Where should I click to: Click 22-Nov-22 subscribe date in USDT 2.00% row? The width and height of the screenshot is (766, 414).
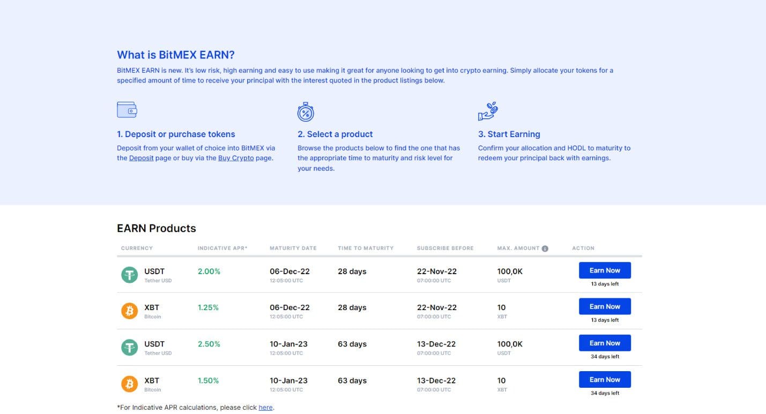click(437, 272)
